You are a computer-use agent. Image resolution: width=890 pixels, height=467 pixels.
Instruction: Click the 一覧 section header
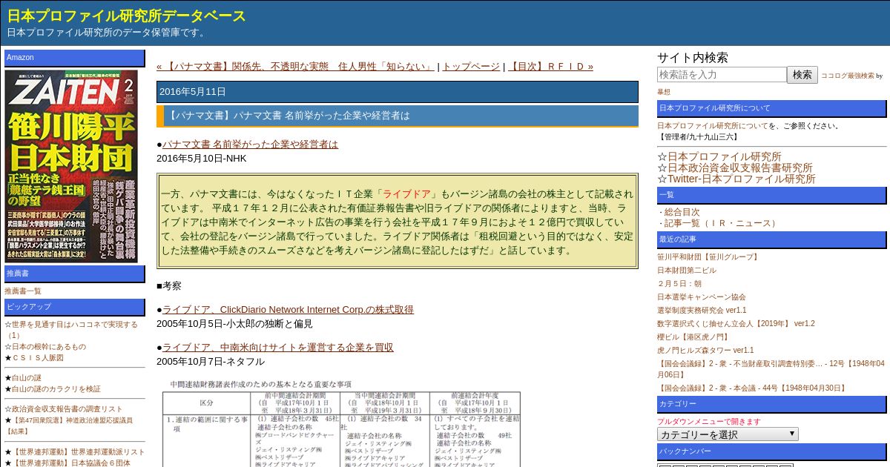tap(771, 195)
